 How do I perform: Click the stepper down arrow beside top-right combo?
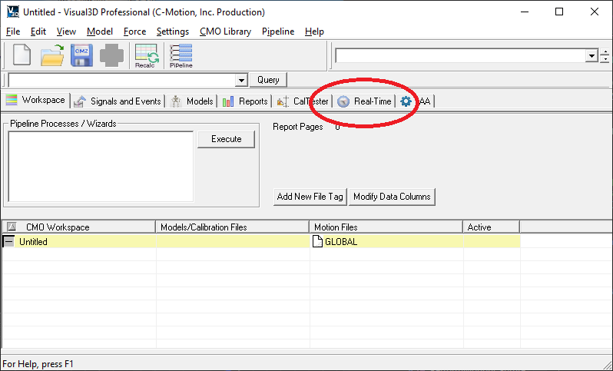[x=605, y=59]
